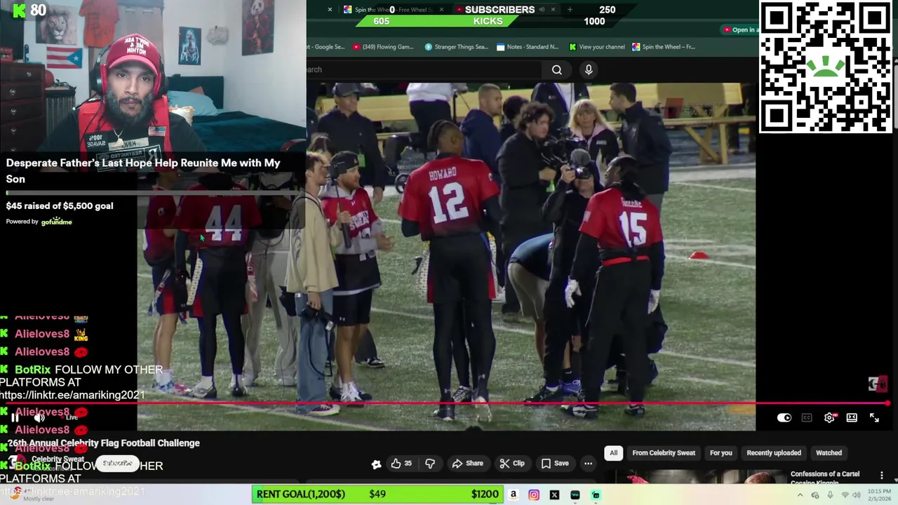Open Confessions of a Cartel video options
This screenshot has width=898, height=505.
[x=882, y=476]
